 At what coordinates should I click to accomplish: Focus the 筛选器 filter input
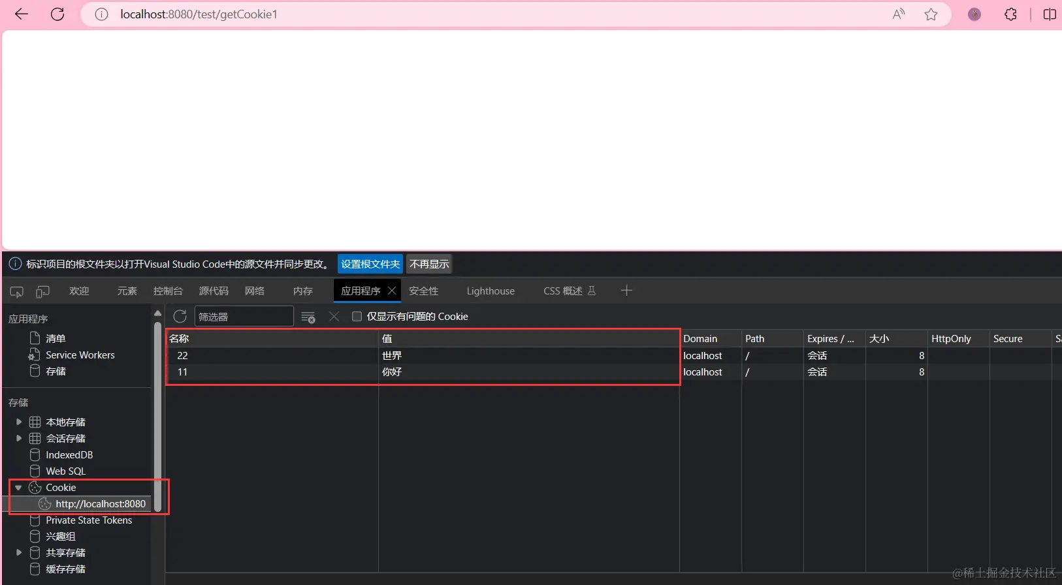coord(244,317)
